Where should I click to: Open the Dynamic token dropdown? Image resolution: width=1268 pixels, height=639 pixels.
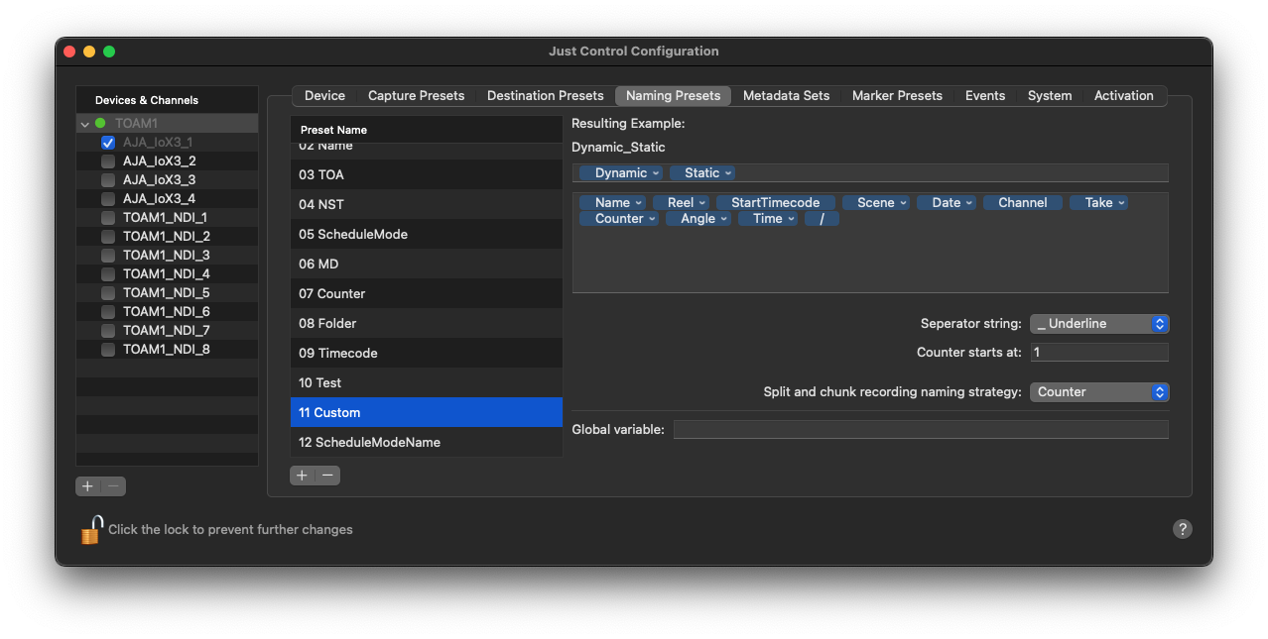point(621,173)
